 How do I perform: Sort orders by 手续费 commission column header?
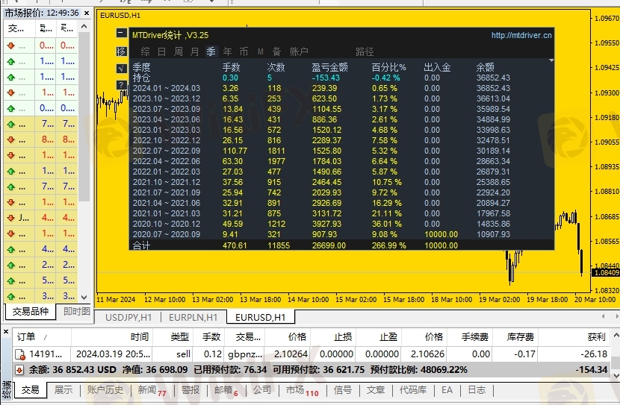(470, 337)
